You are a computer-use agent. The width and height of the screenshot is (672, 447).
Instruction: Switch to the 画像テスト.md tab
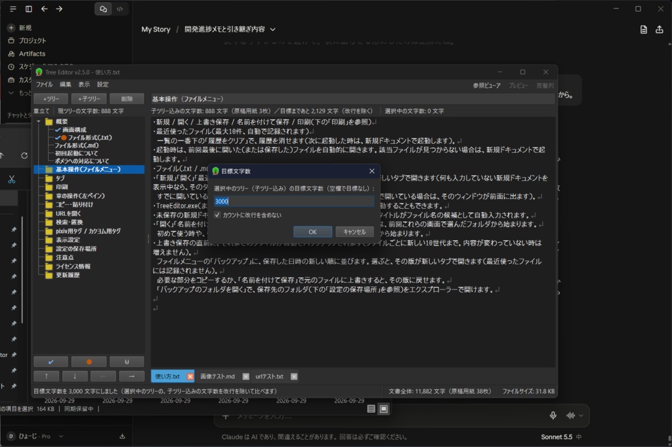[x=217, y=376]
